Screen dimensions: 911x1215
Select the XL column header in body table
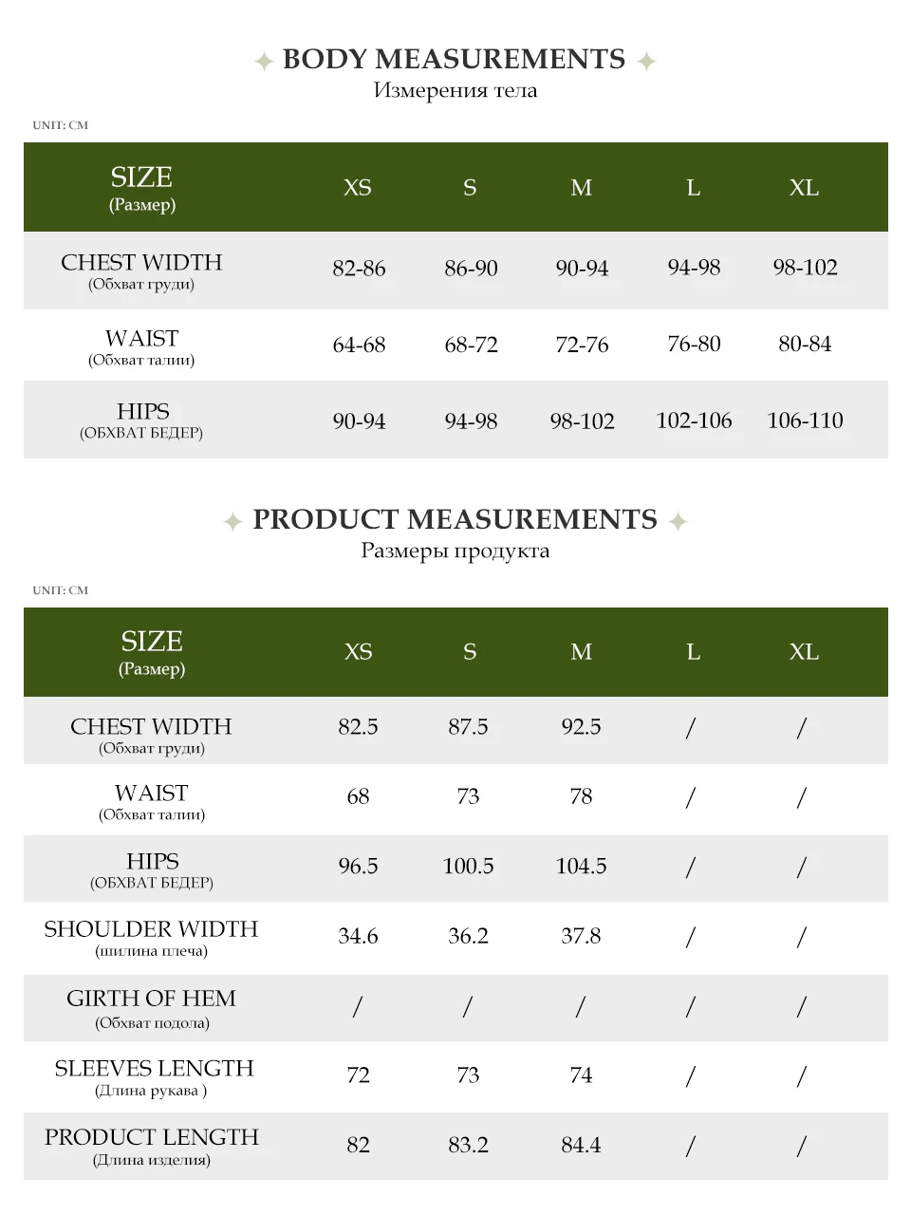click(x=804, y=188)
